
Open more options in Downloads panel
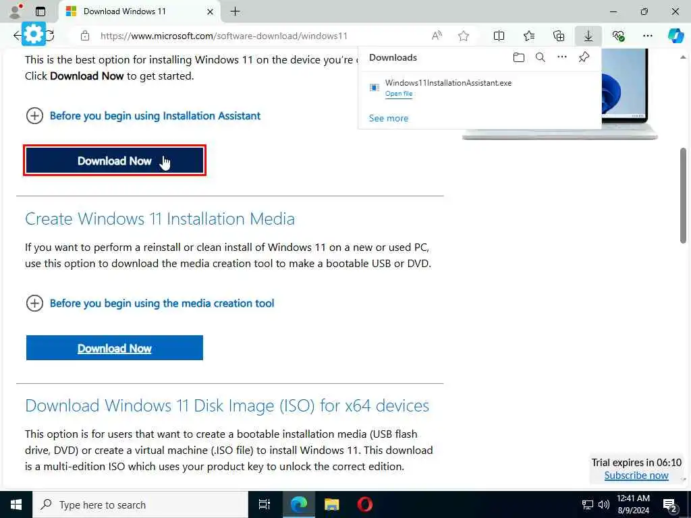(x=562, y=57)
